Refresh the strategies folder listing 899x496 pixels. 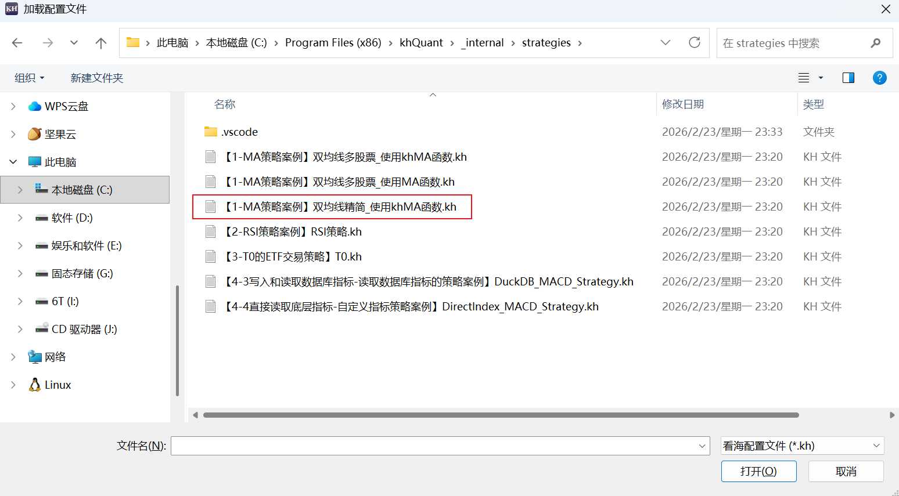(x=694, y=43)
